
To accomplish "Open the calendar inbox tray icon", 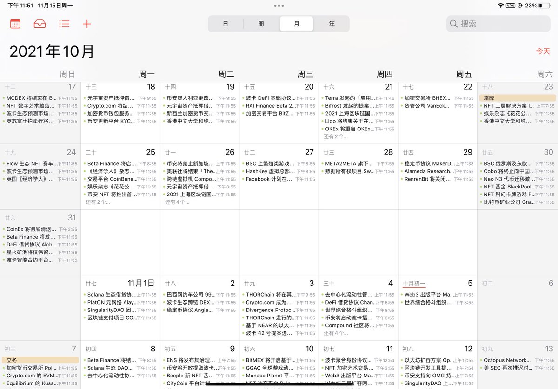I will (x=40, y=24).
